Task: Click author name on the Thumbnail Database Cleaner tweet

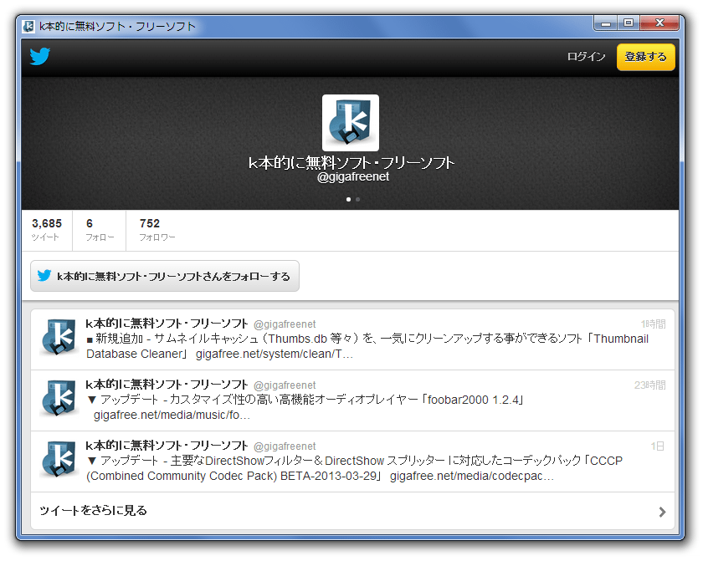Action: point(167,324)
